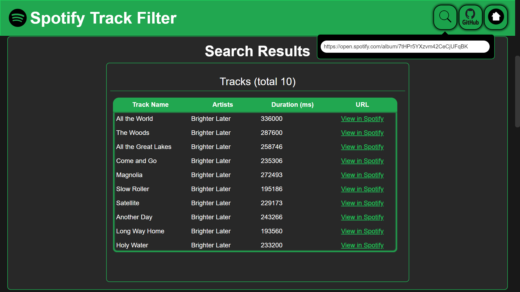Open View in Spotify for The Woods

pyautogui.click(x=362, y=133)
